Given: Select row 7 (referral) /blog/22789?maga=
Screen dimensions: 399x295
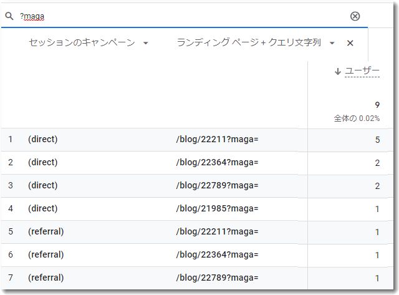Looking at the screenshot, I should 197,278.
